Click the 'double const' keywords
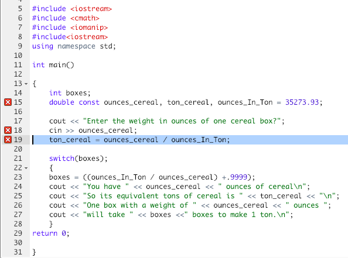 point(74,102)
